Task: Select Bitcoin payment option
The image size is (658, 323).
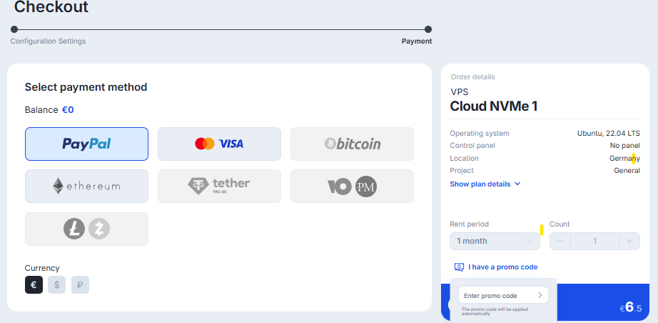Action: (x=352, y=144)
